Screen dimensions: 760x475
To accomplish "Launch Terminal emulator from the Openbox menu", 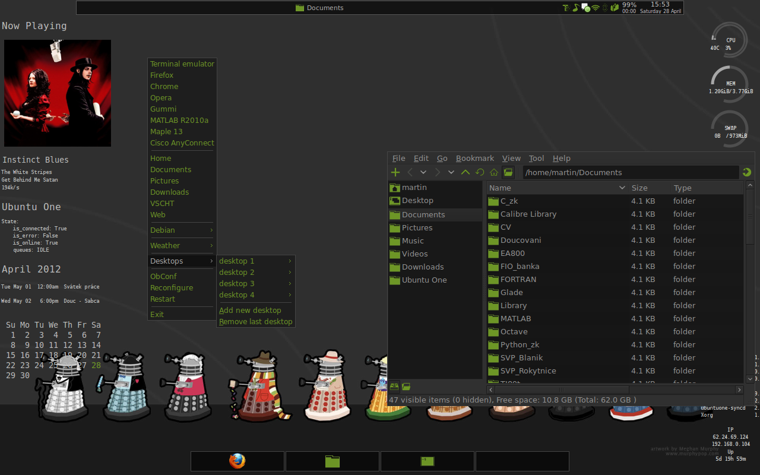I will coord(182,64).
